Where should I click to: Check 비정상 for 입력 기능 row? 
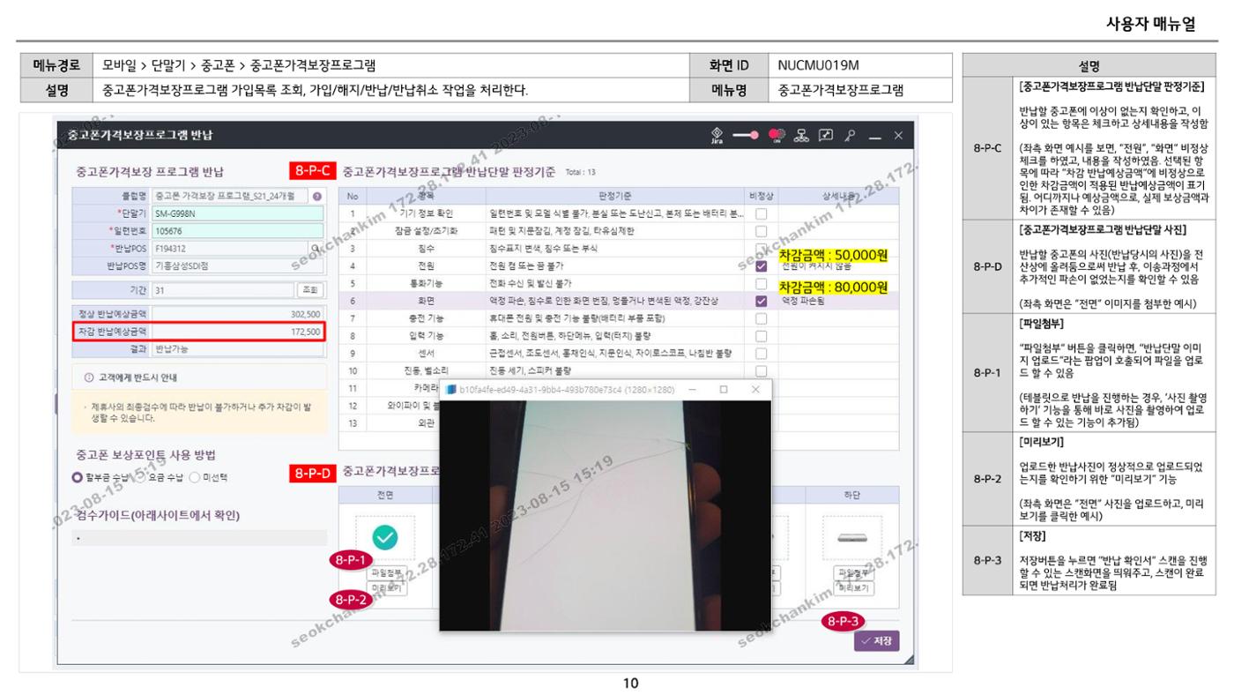tap(761, 336)
